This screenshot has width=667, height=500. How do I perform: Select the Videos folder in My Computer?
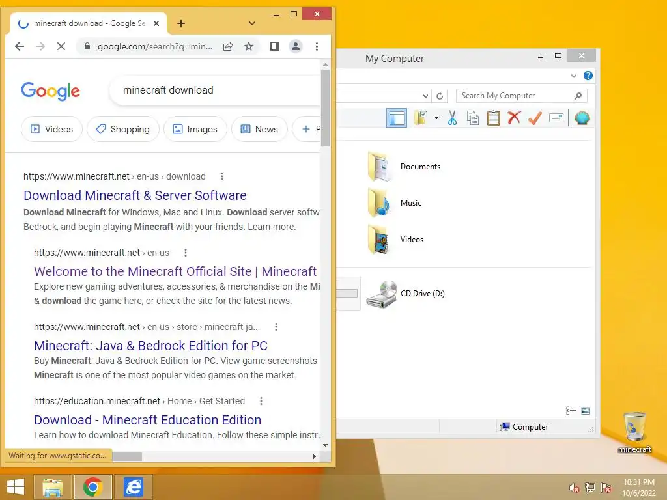pos(395,240)
